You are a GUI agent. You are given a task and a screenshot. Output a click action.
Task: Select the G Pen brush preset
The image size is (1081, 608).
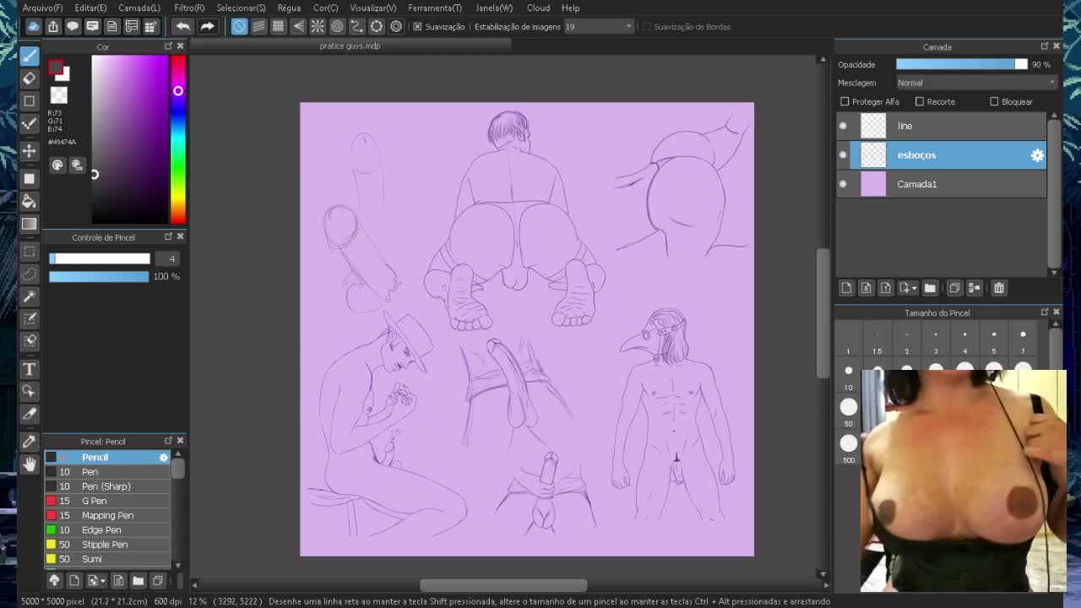[x=93, y=501]
